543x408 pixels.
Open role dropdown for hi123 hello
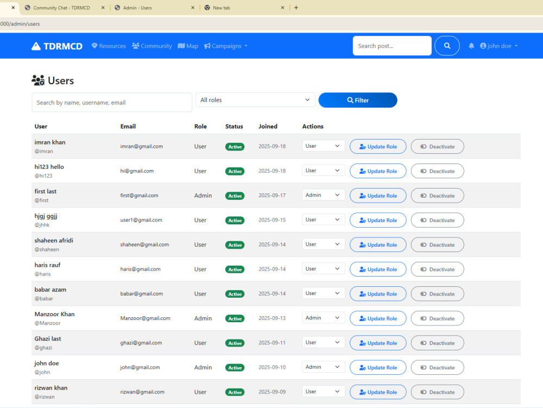pos(323,171)
